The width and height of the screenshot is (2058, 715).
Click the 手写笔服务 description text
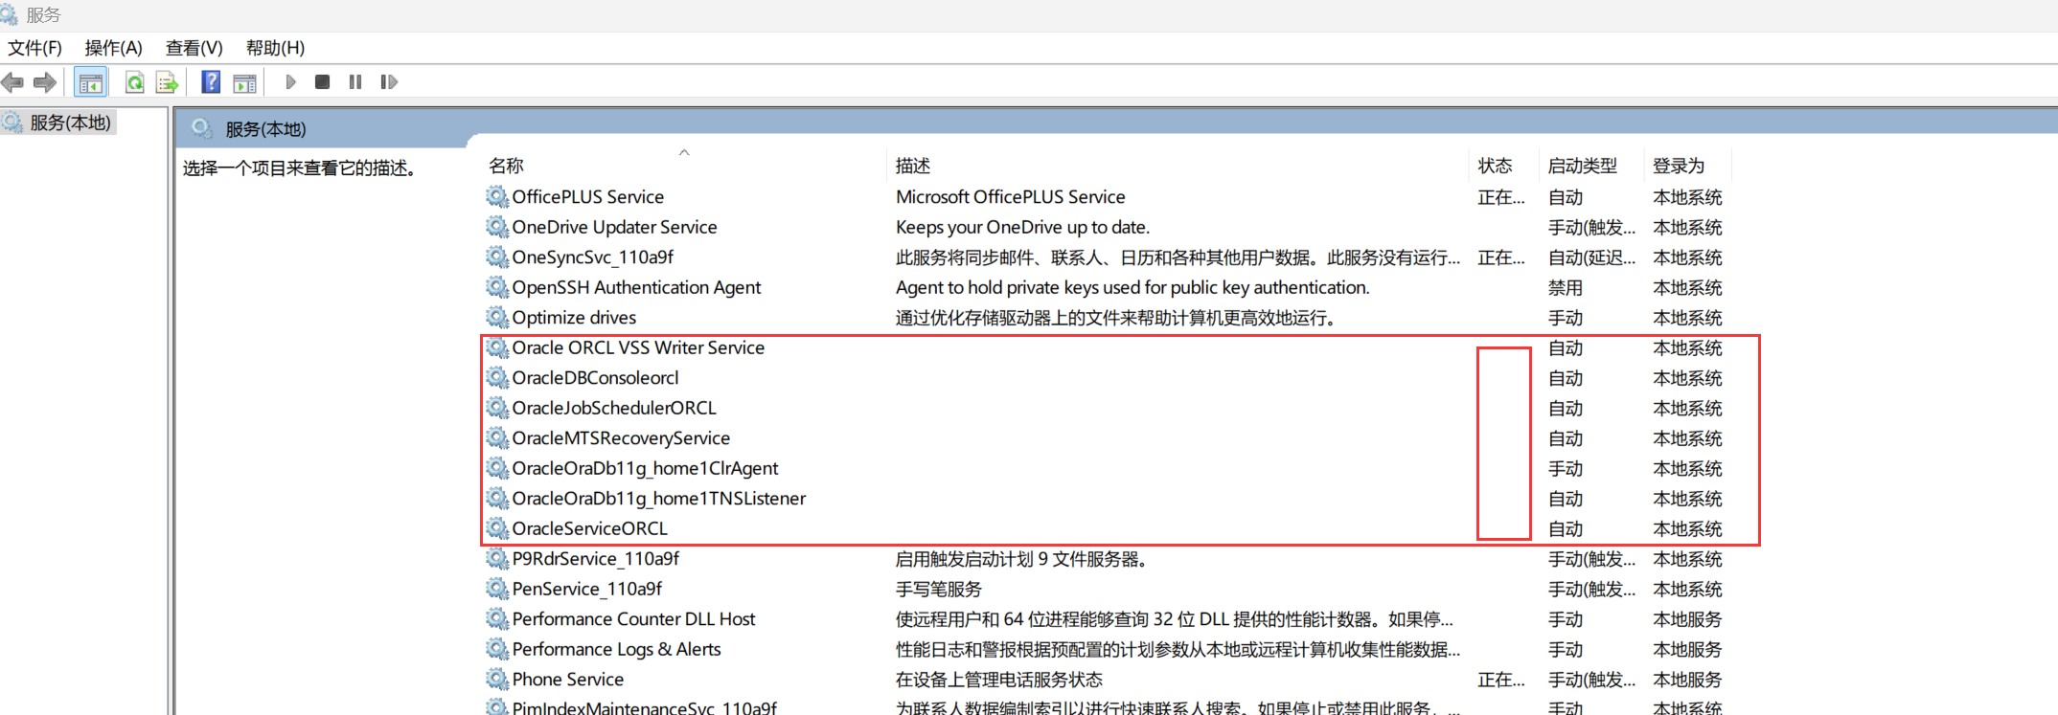(938, 589)
